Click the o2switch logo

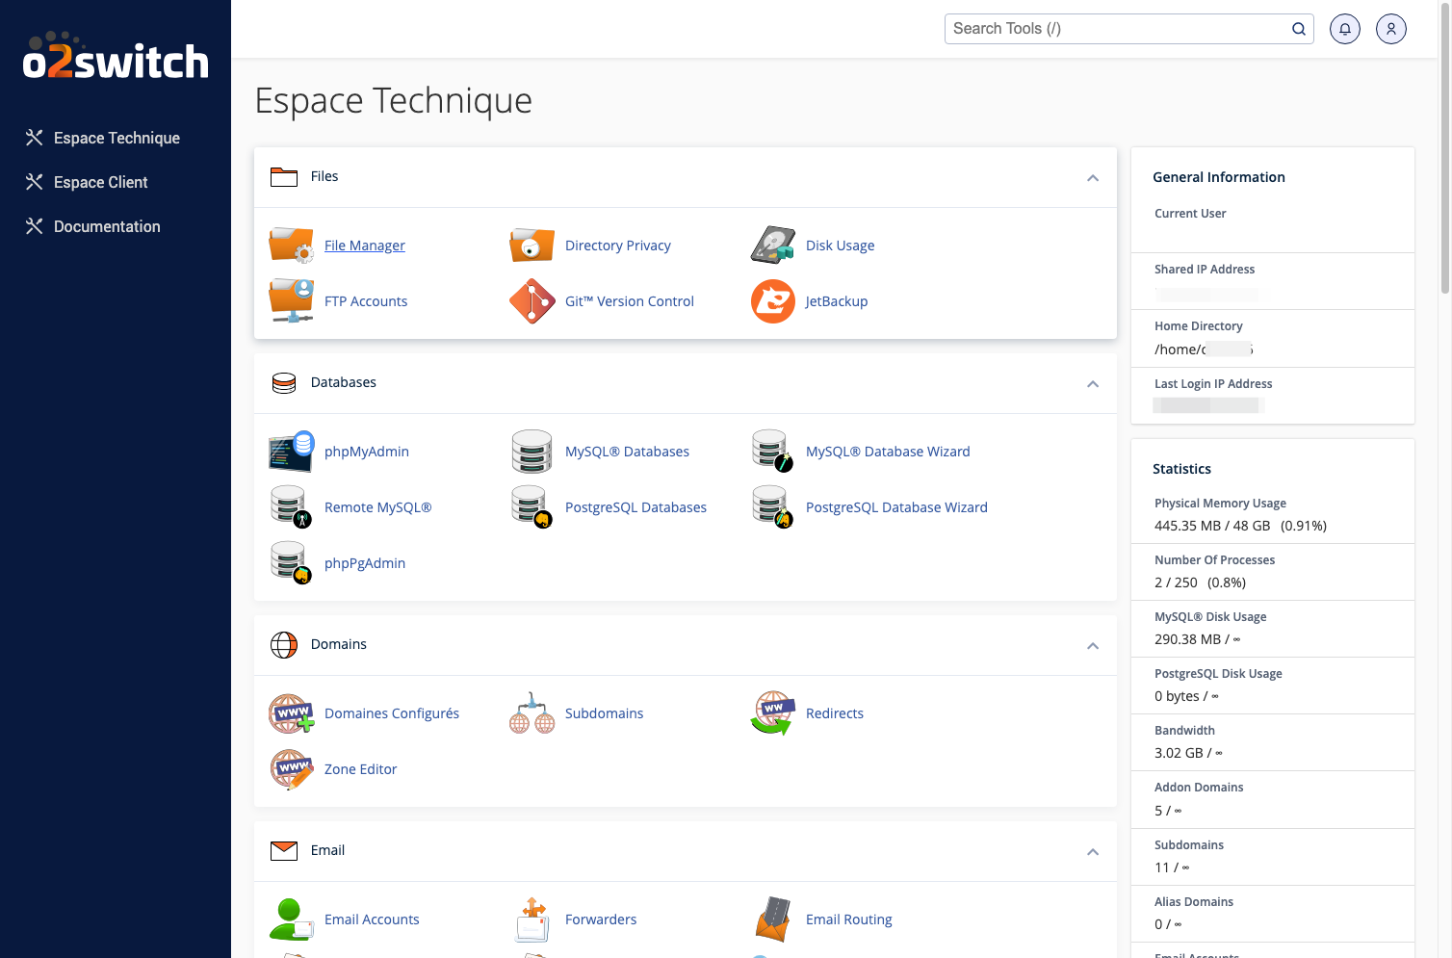coord(116,56)
